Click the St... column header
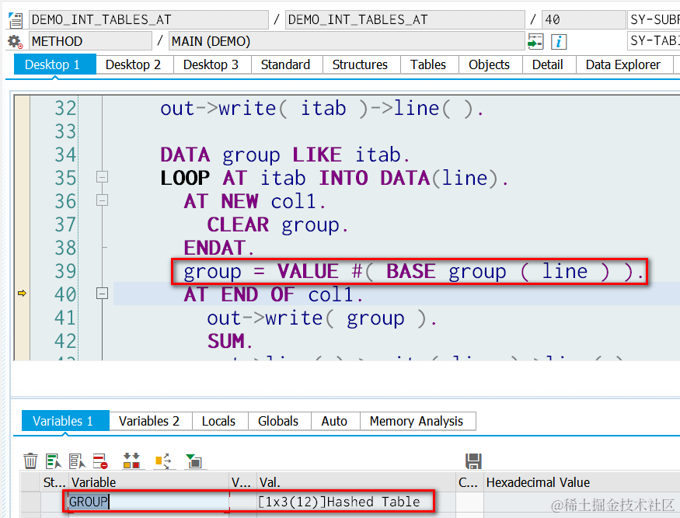Image resolution: width=680 pixels, height=518 pixels. pyautogui.click(x=54, y=482)
